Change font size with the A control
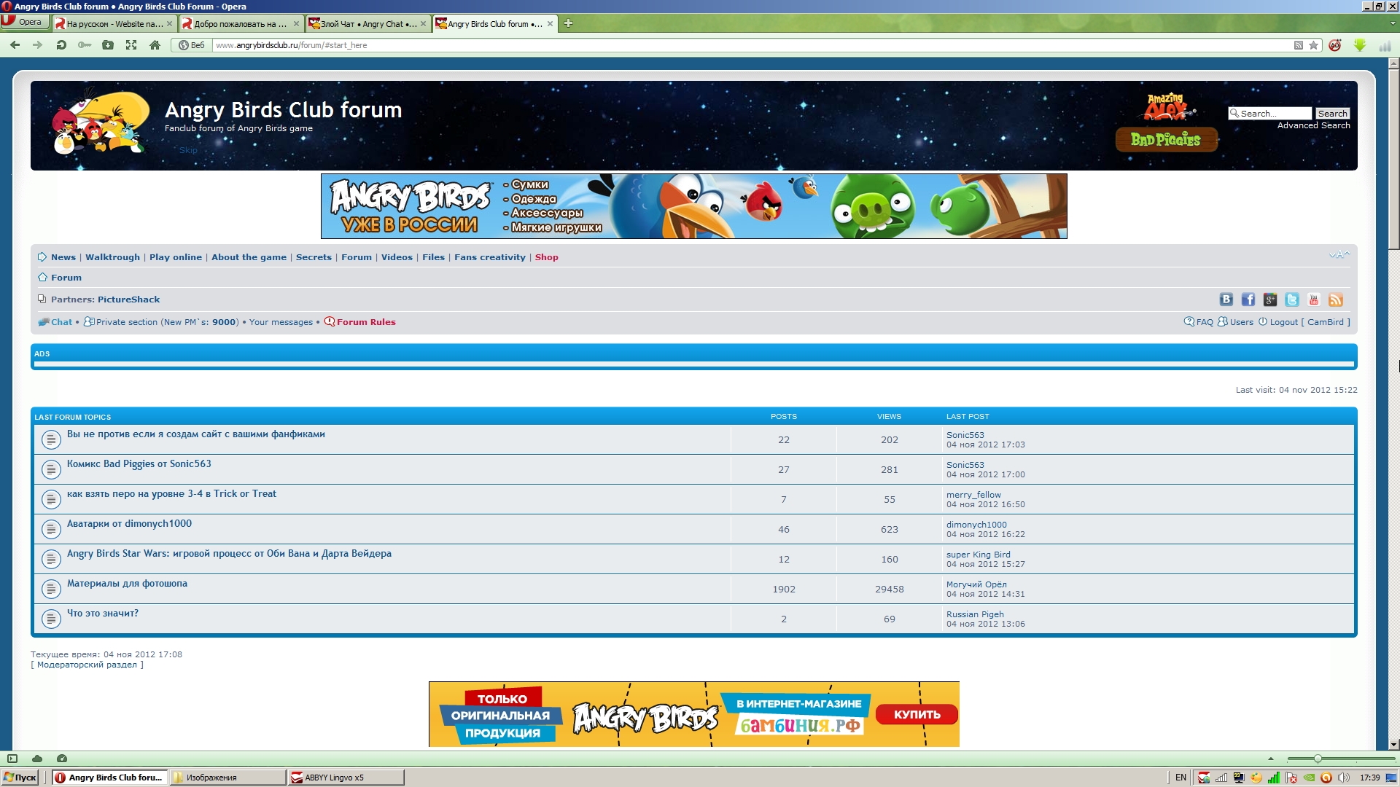 point(1339,255)
